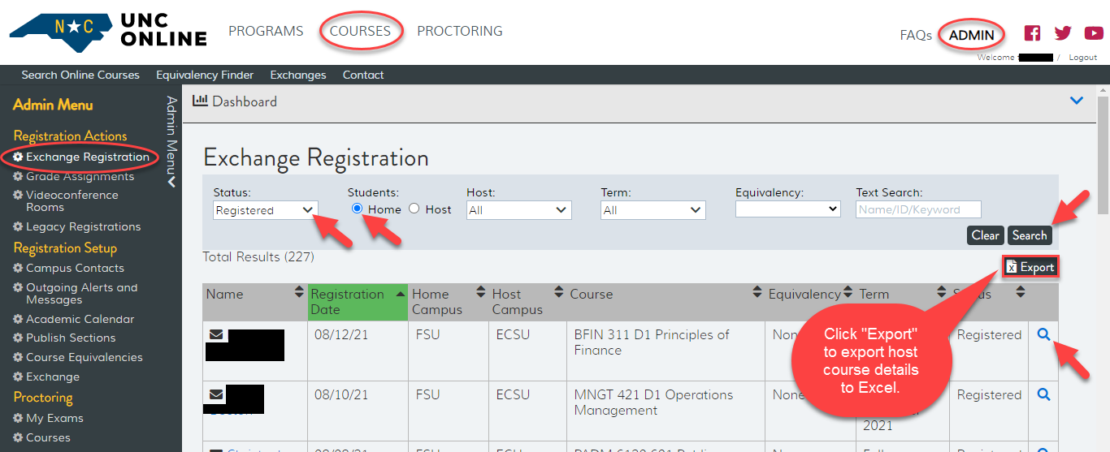Click magnifier icon for BFIN 311 registration
The image size is (1110, 452).
pyautogui.click(x=1044, y=334)
